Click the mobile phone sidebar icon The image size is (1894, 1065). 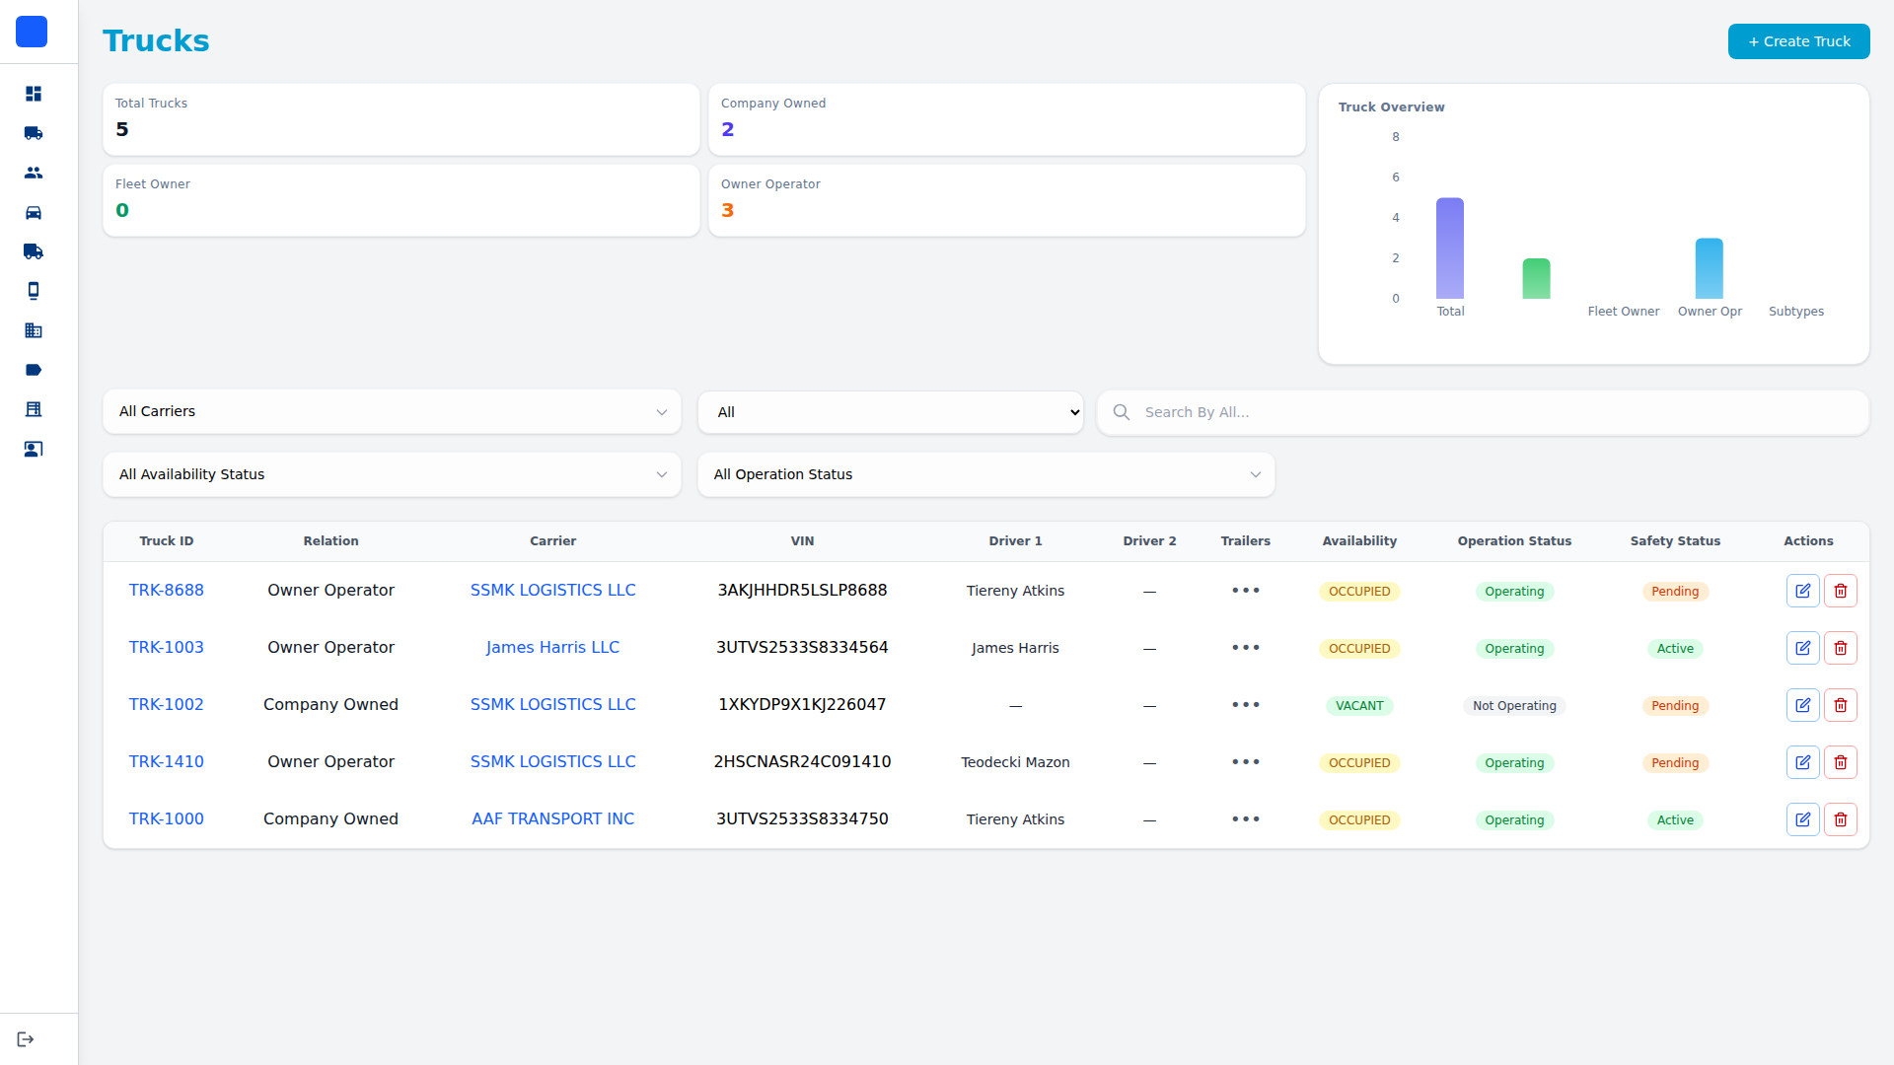(x=34, y=291)
